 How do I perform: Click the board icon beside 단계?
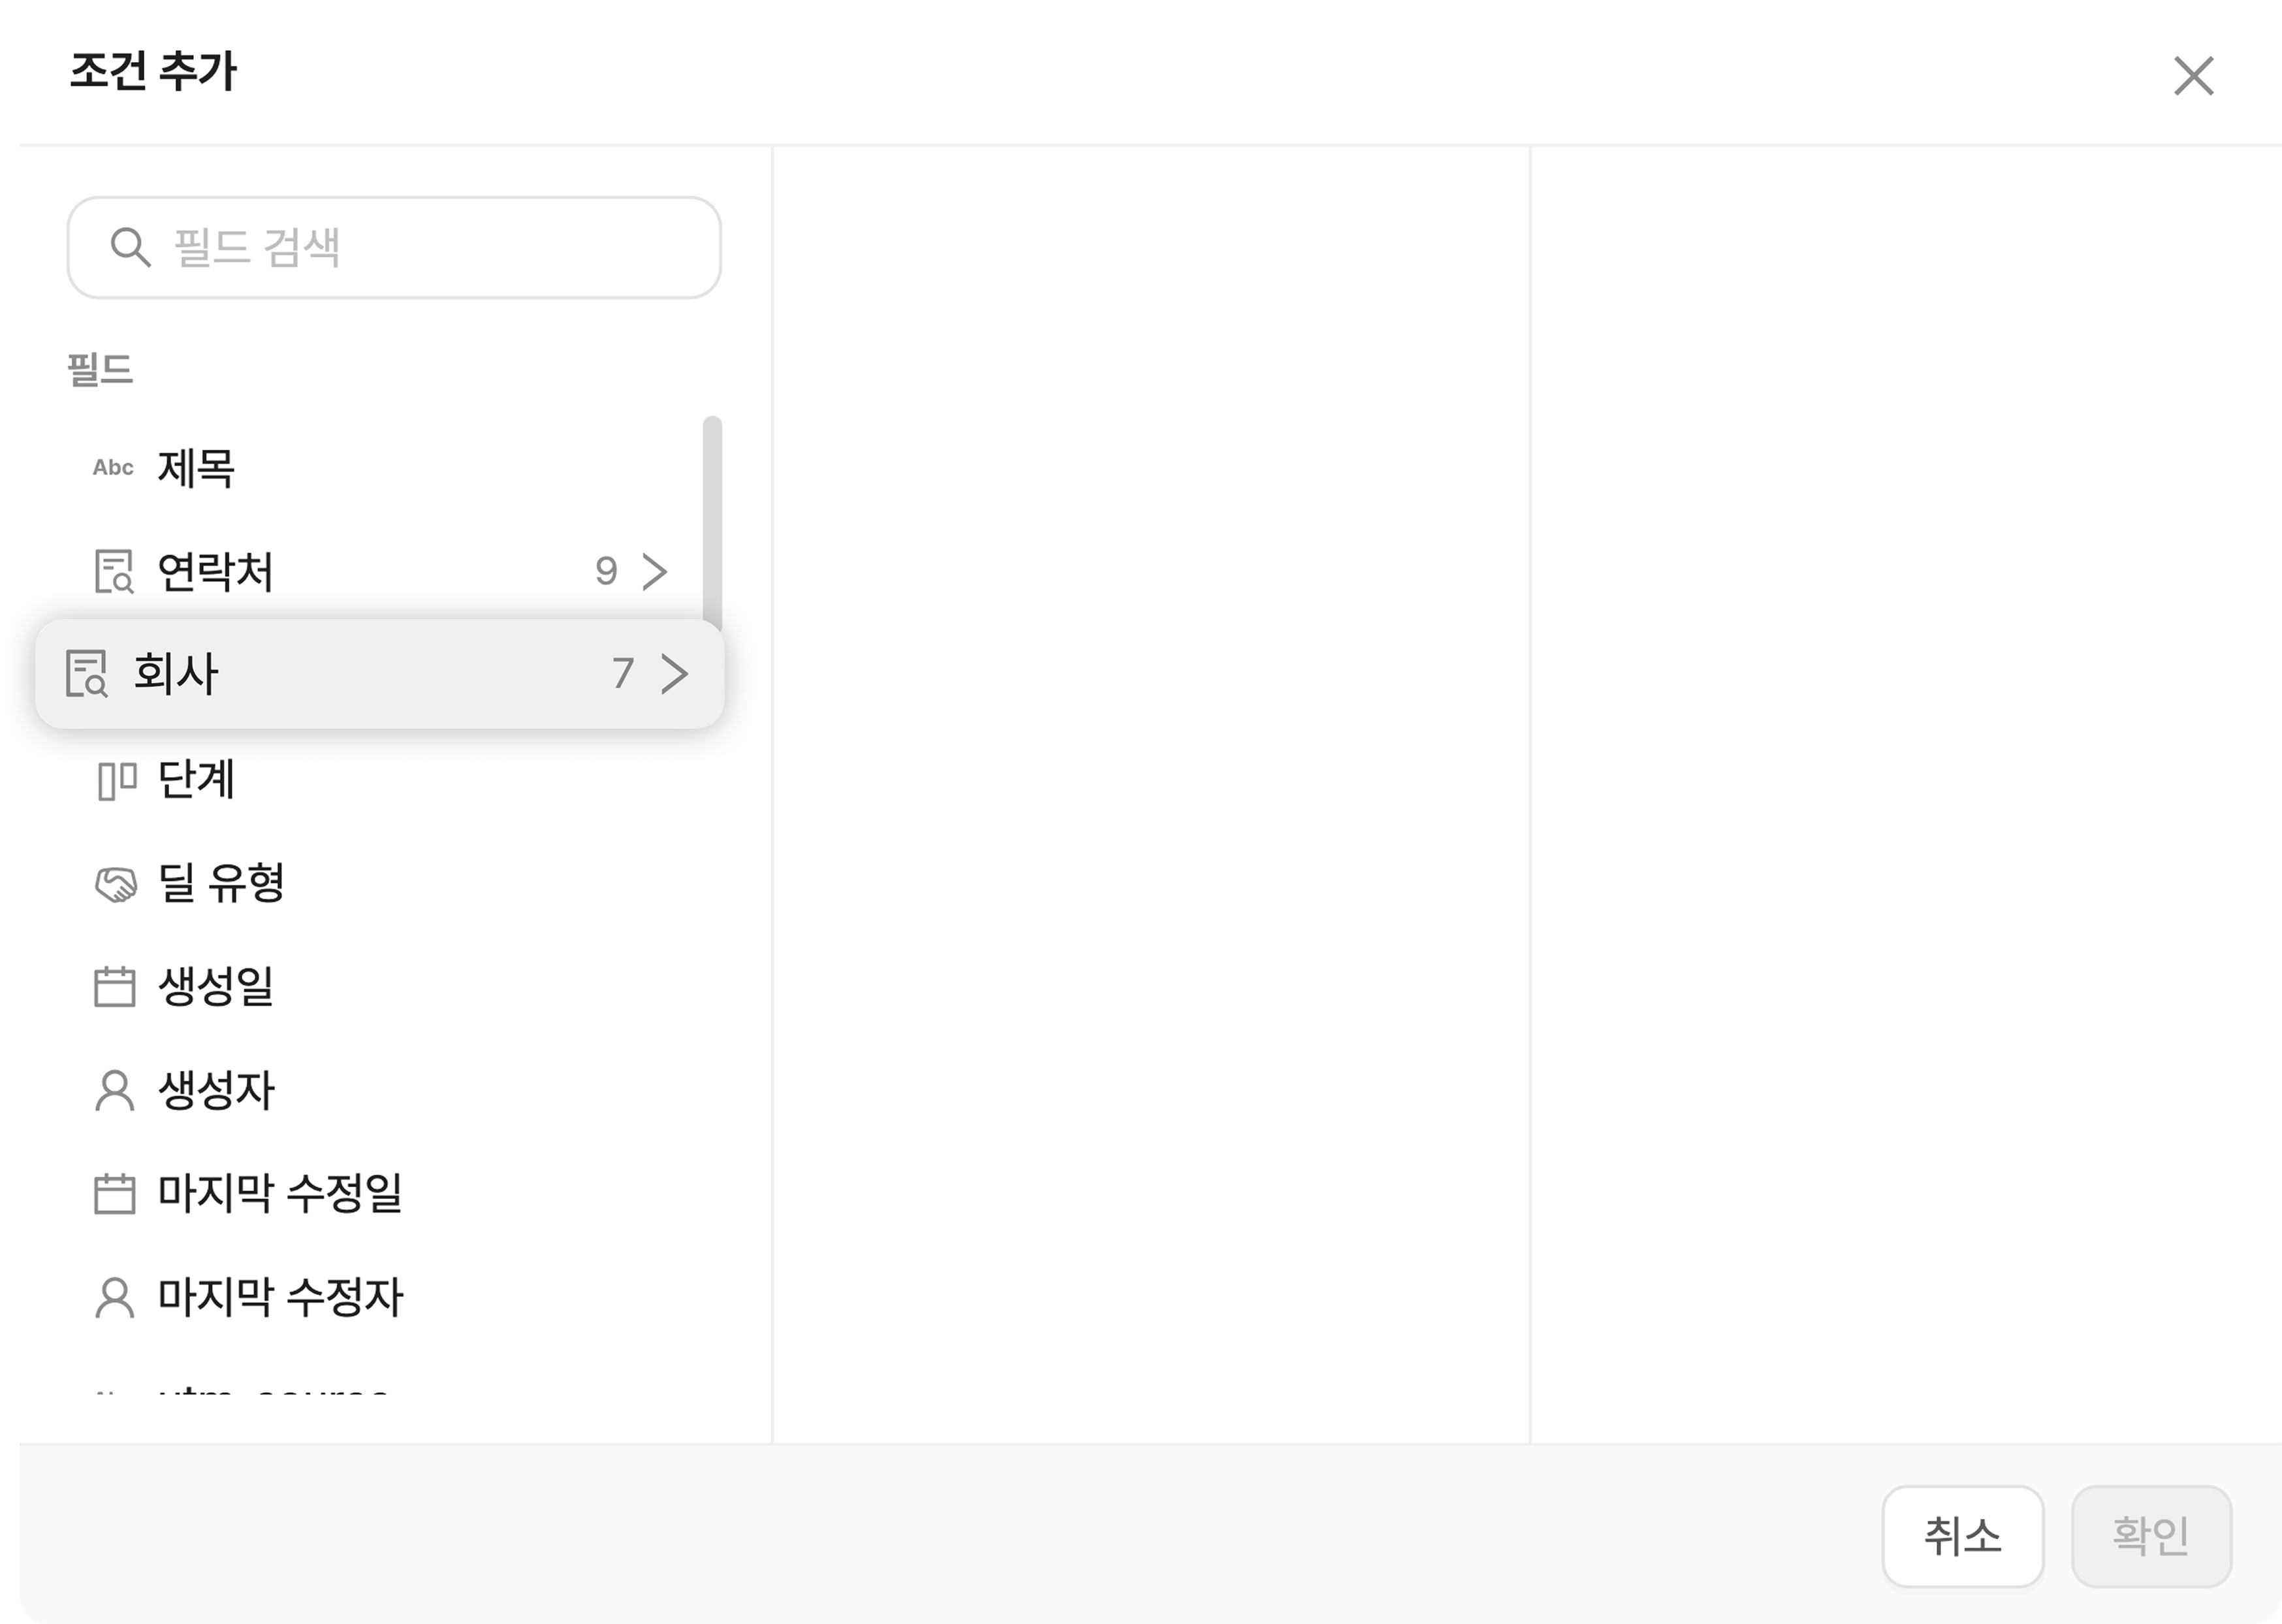pos(116,780)
